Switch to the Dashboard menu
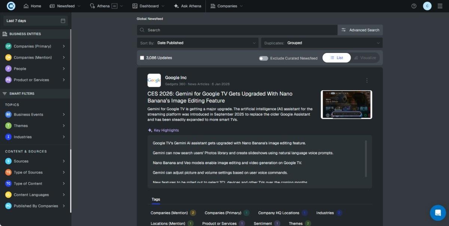The image size is (449, 226). (148, 6)
